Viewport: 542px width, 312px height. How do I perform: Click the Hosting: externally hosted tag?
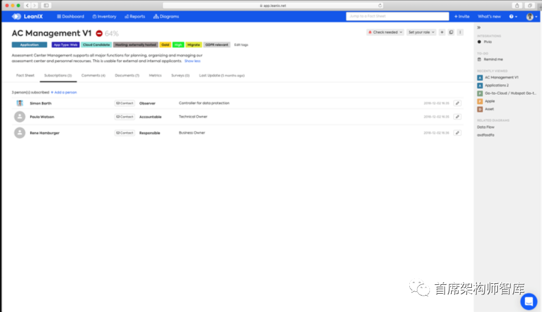(136, 45)
